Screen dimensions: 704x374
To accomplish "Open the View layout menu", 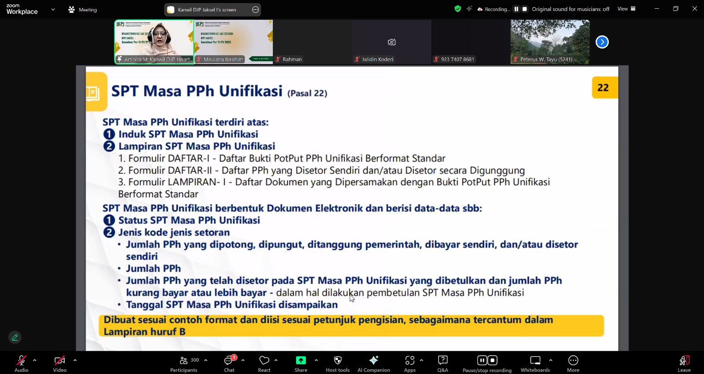I will (x=627, y=9).
